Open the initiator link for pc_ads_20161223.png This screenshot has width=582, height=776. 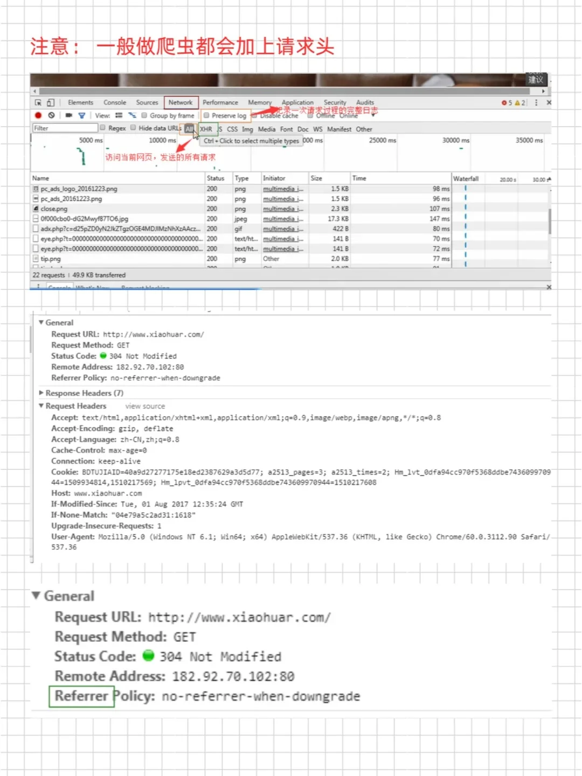coord(283,199)
